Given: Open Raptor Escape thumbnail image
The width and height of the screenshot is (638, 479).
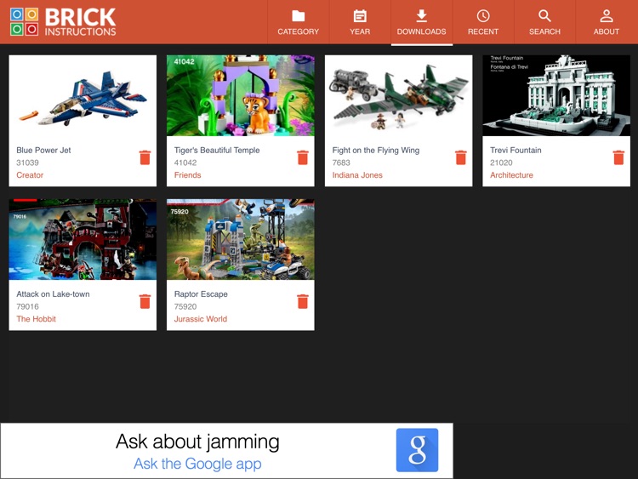Looking at the screenshot, I should [241, 239].
